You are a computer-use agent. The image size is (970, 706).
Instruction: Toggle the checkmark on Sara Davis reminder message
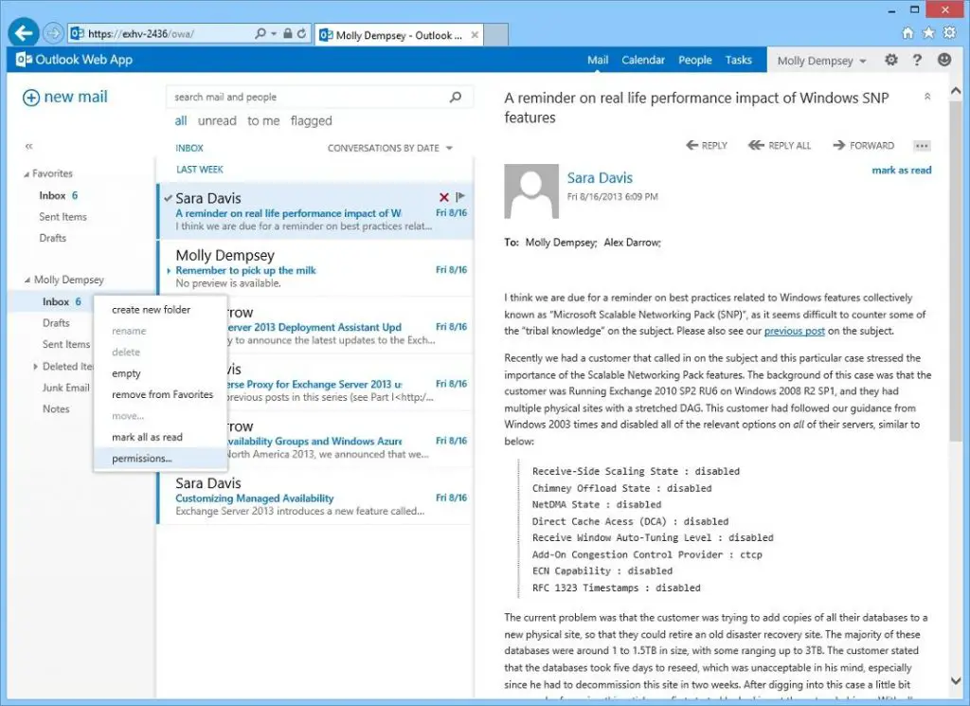point(168,199)
